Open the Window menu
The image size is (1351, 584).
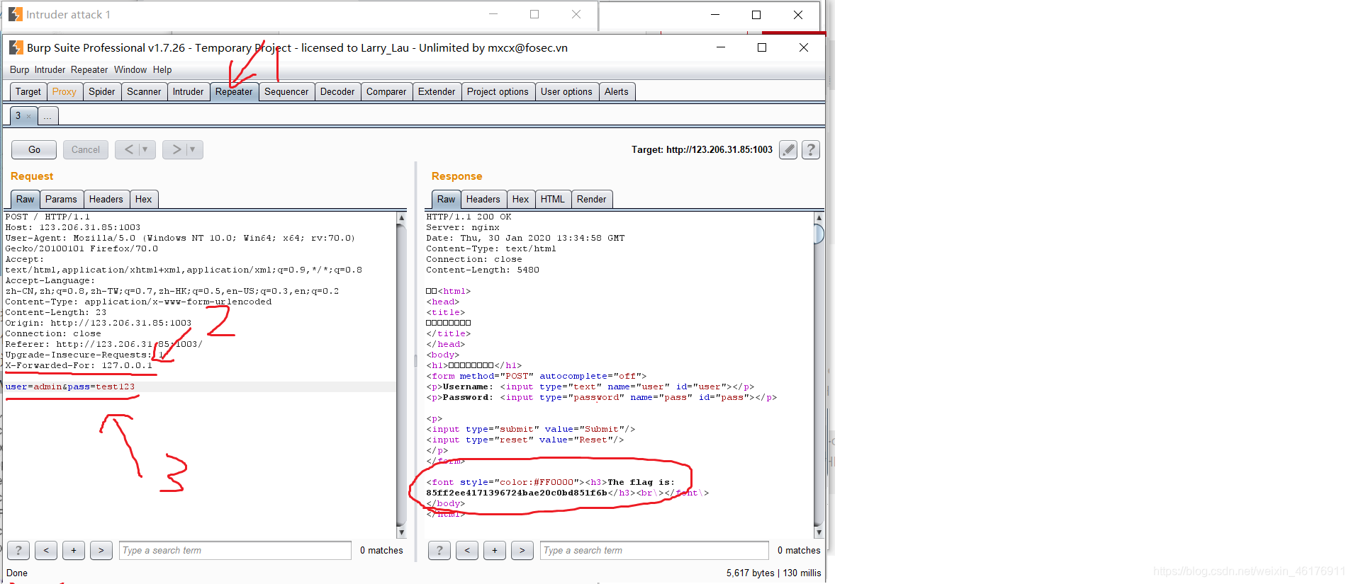[130, 69]
